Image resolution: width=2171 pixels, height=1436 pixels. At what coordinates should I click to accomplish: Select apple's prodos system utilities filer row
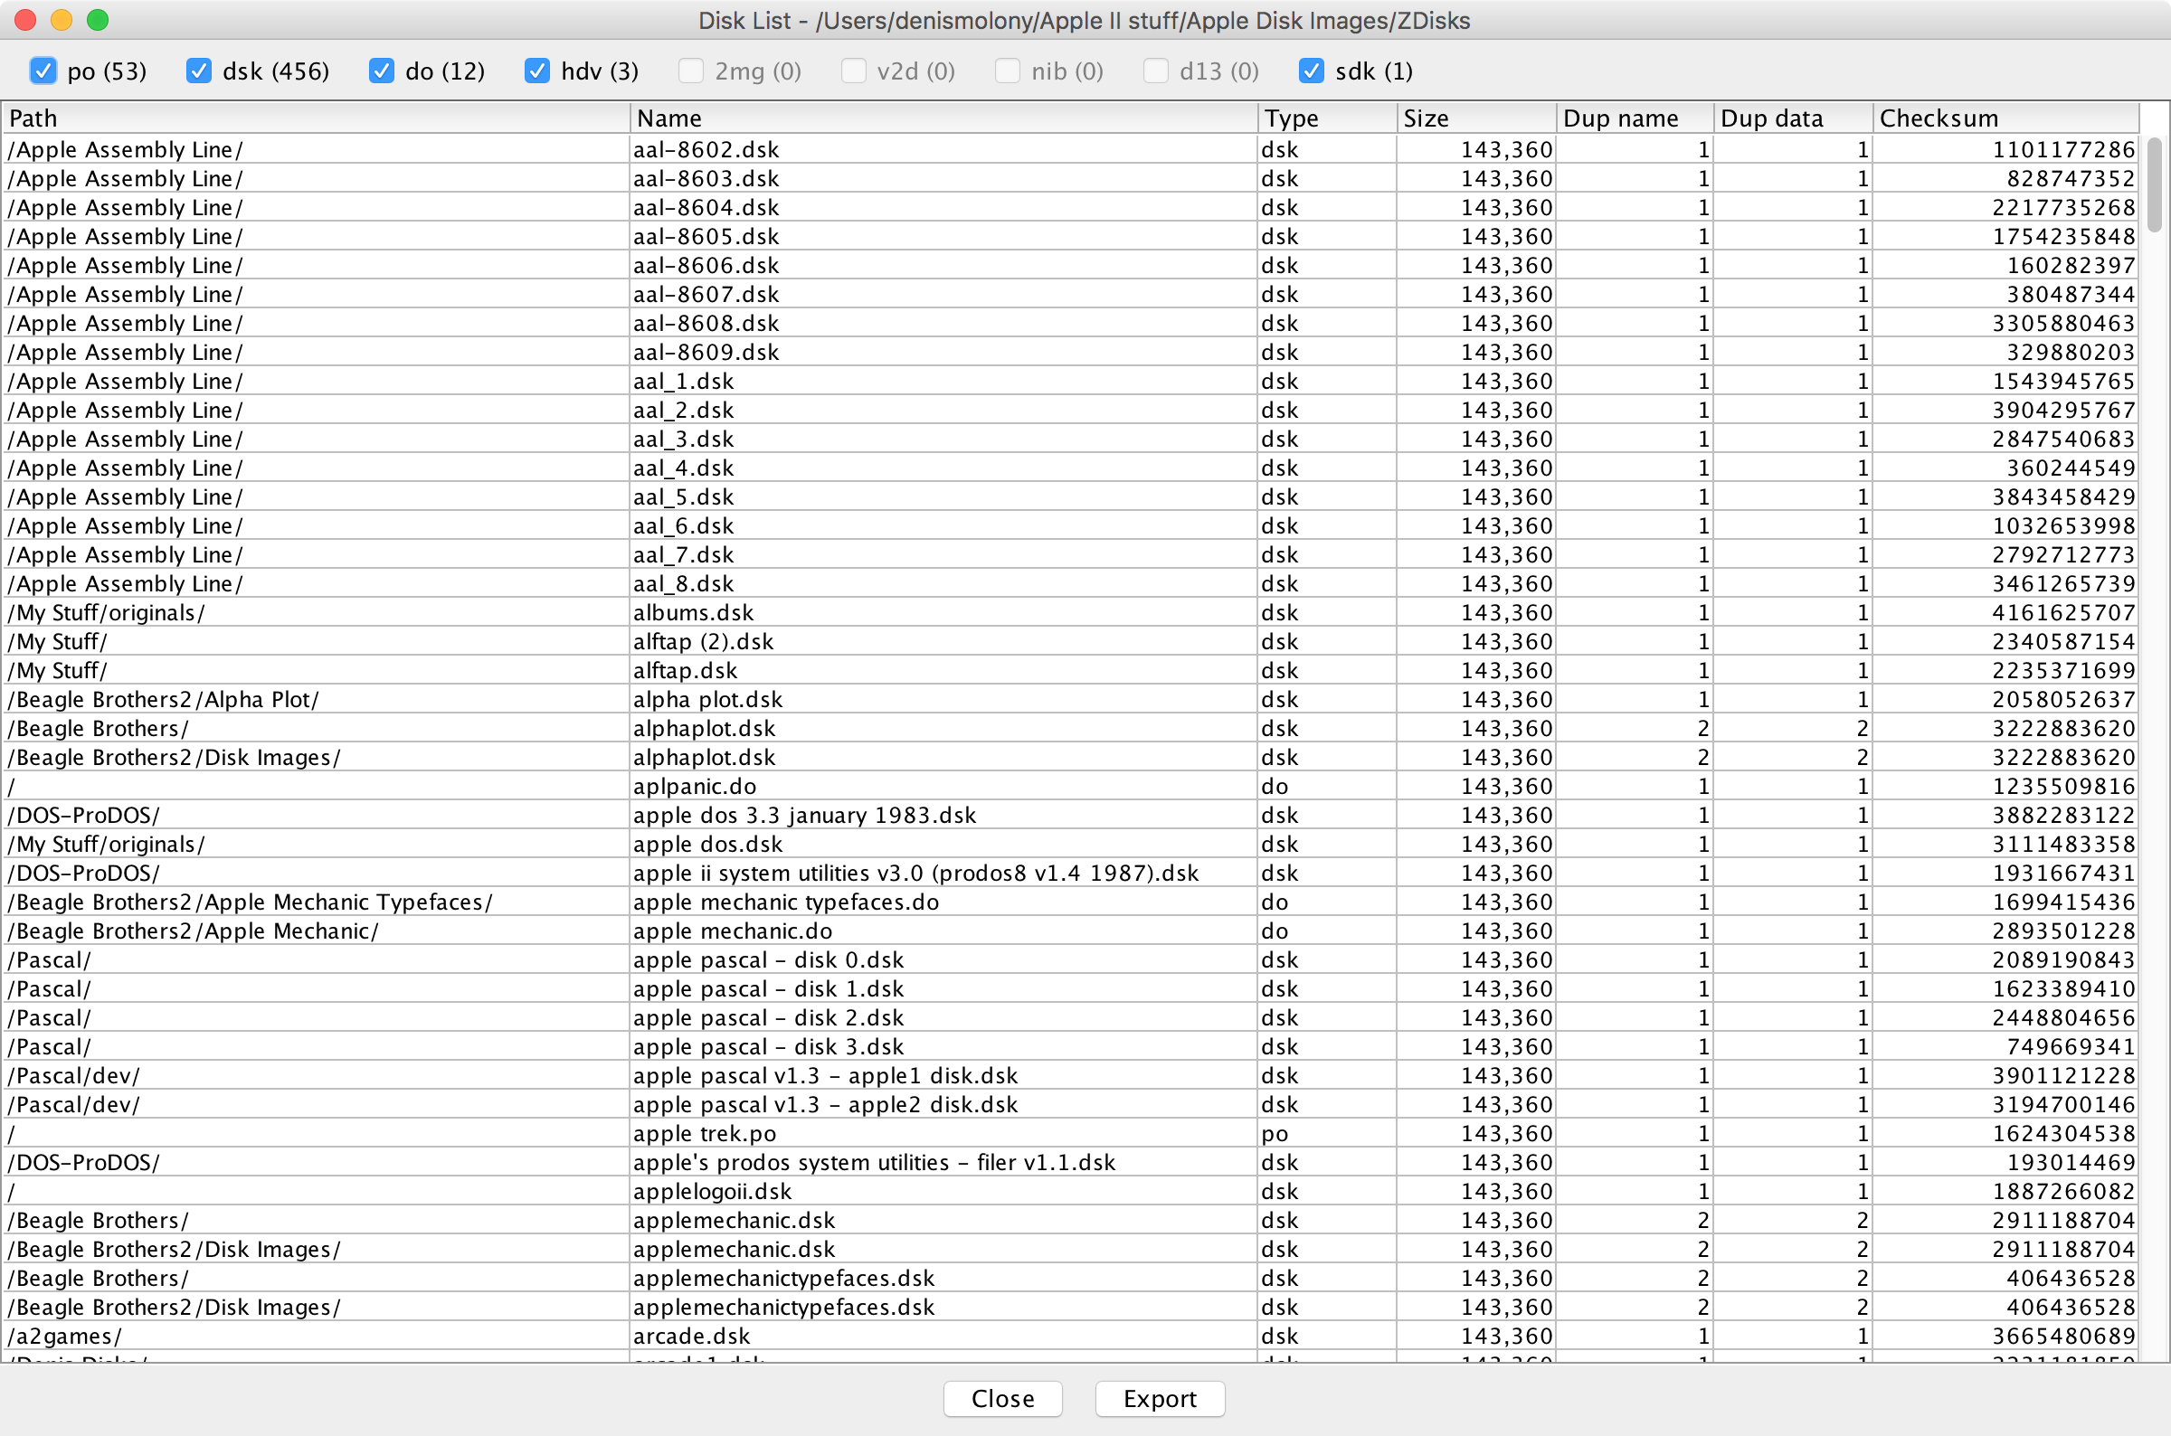pos(1071,1162)
